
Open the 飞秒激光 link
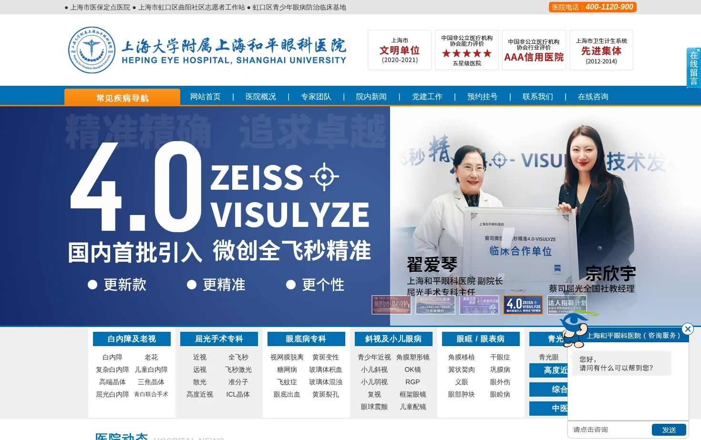238,369
